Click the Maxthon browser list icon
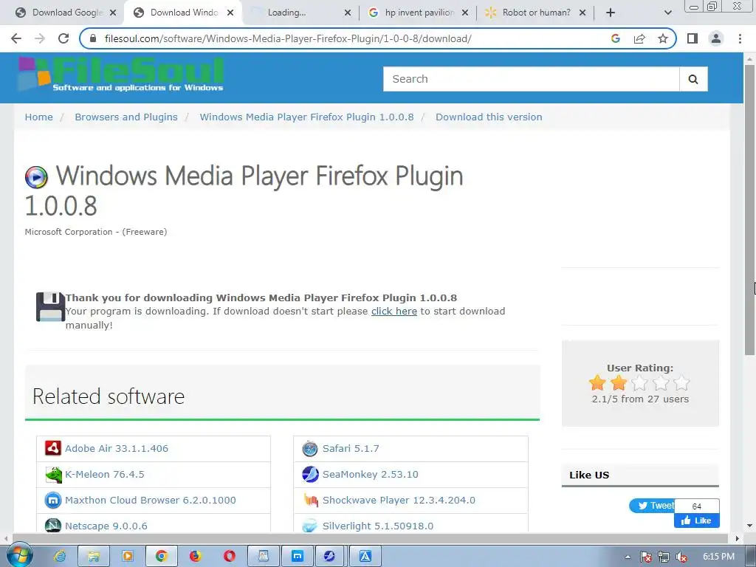 pos(53,501)
